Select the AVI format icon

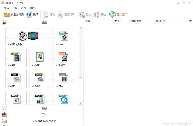[x=16, y=58]
